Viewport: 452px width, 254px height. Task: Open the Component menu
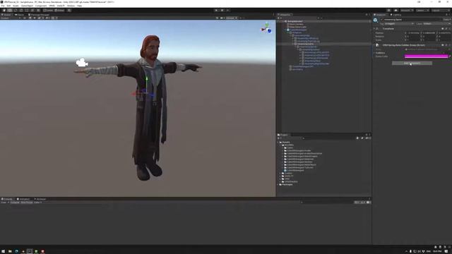tap(41, 6)
